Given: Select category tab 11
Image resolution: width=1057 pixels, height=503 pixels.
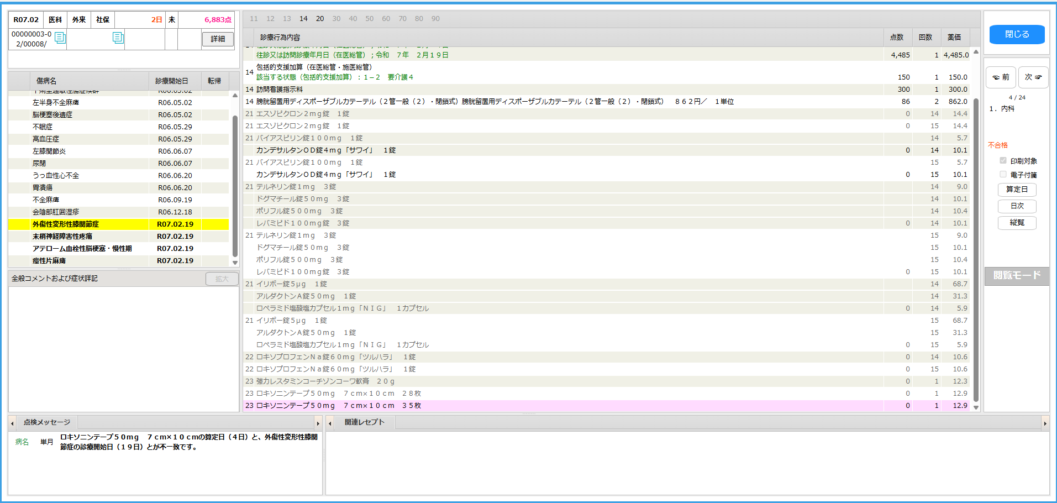Looking at the screenshot, I should [x=254, y=19].
